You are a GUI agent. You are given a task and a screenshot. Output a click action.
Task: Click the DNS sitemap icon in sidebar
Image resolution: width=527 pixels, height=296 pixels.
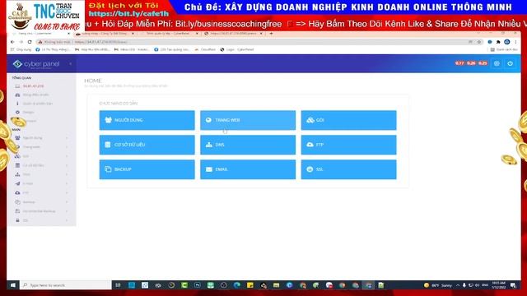coord(17,174)
